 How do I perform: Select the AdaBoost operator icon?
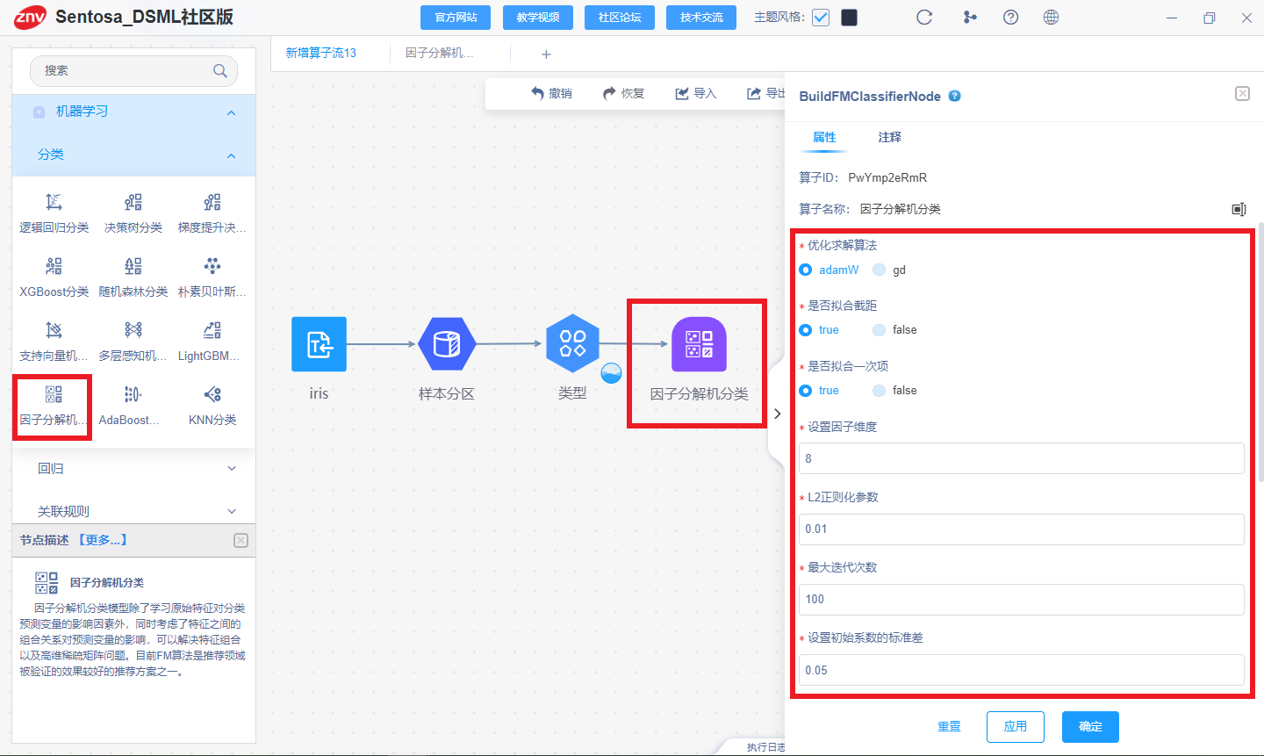click(133, 394)
